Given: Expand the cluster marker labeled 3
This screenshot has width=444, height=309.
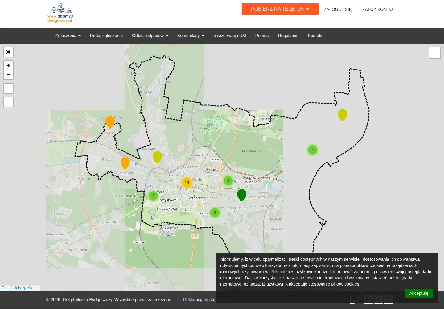Looking at the screenshot, I should pos(228,181).
